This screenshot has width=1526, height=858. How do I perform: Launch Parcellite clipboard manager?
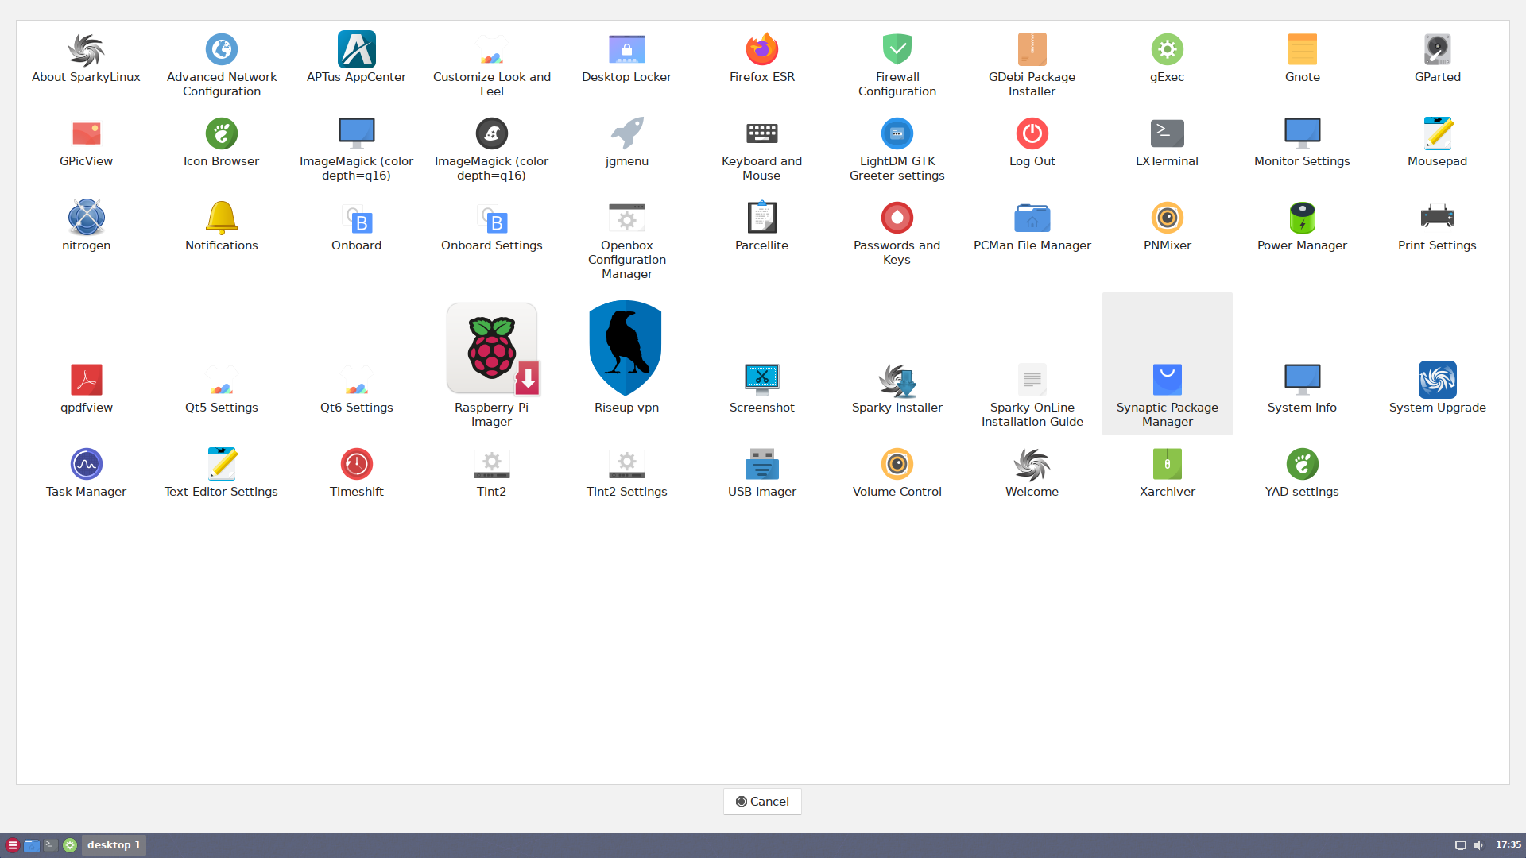tap(761, 226)
